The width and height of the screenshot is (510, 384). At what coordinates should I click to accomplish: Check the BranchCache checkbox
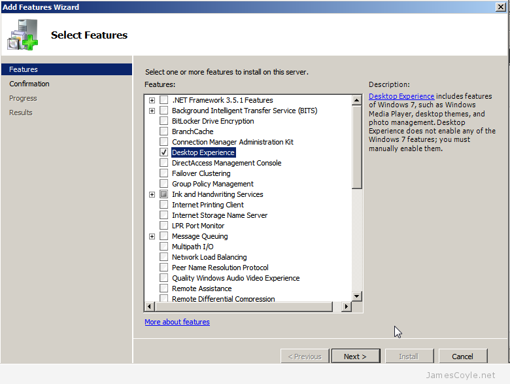164,131
